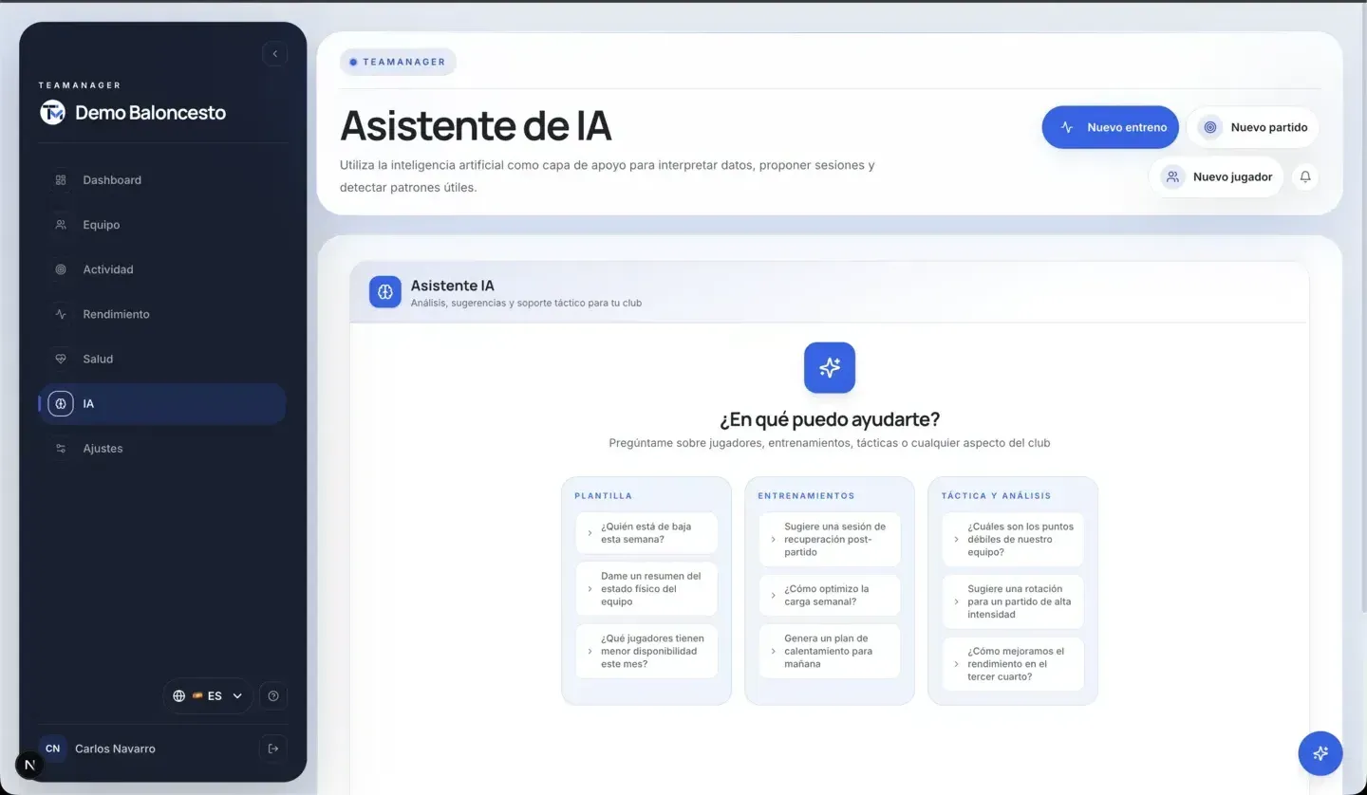Screen dimensions: 1367x795
Task: Click the Nuevo jugador button
Action: pos(1217,176)
